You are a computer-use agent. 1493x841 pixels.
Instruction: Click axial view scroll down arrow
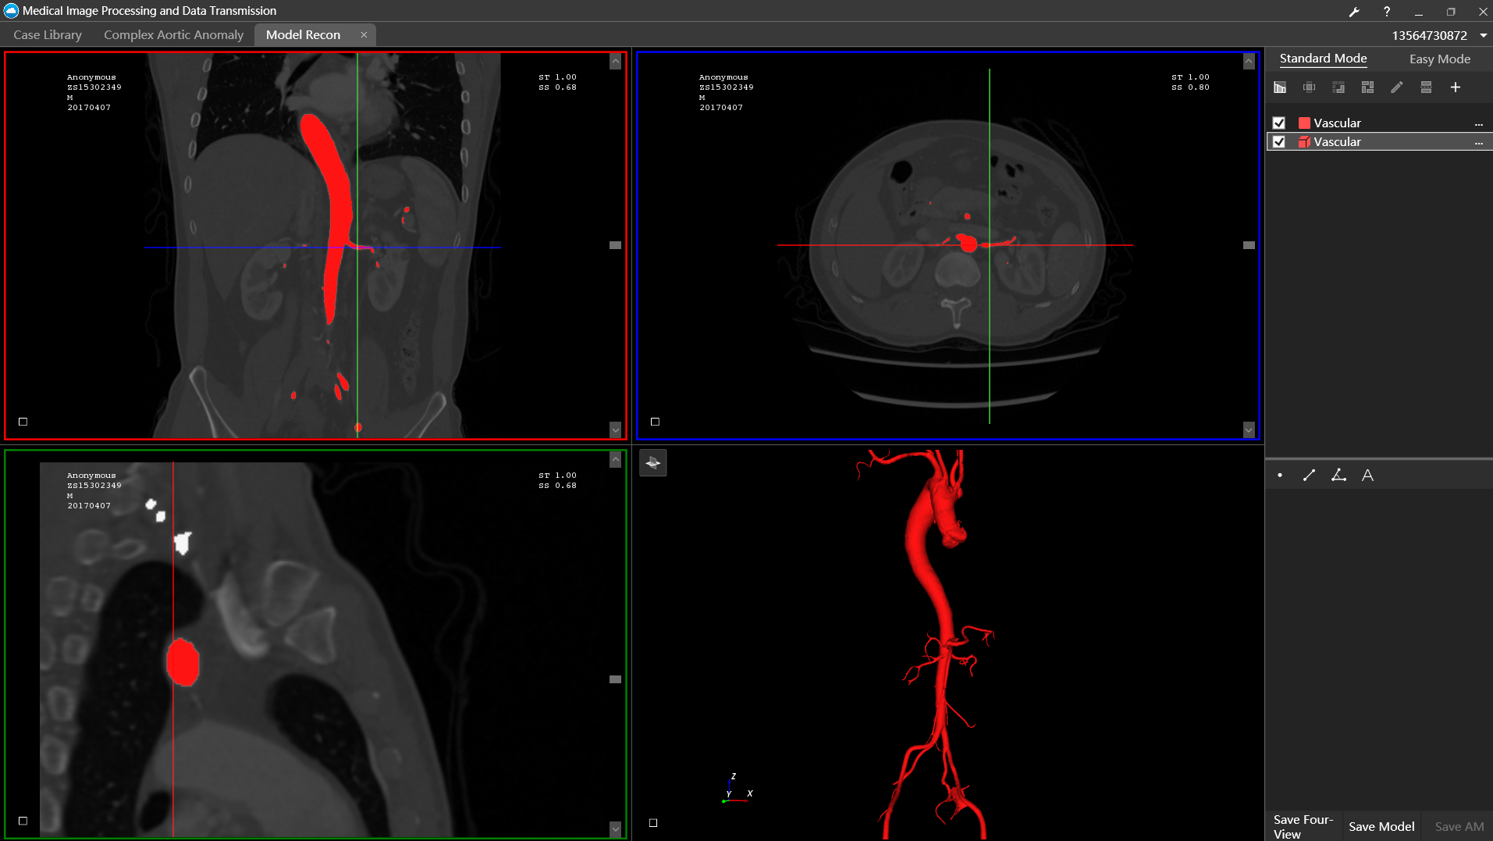pyautogui.click(x=1249, y=429)
